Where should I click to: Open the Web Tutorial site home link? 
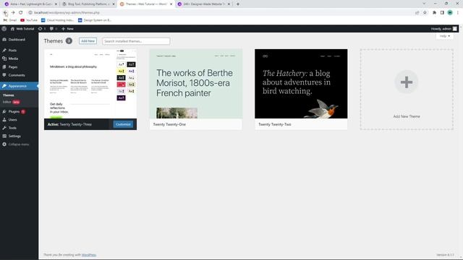pyautogui.click(x=22, y=29)
